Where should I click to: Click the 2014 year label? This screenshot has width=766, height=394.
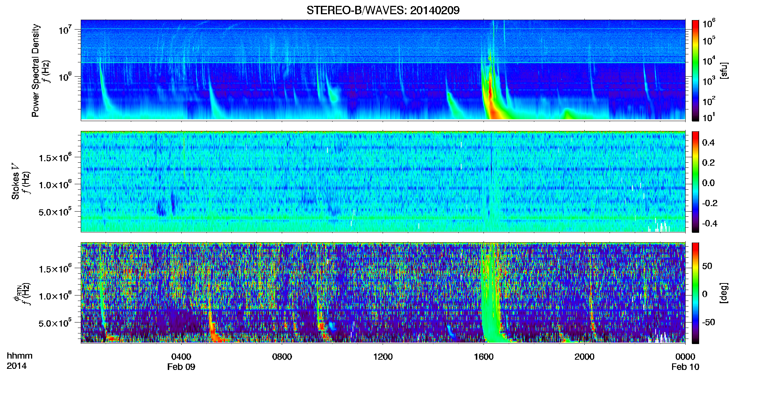(x=16, y=366)
